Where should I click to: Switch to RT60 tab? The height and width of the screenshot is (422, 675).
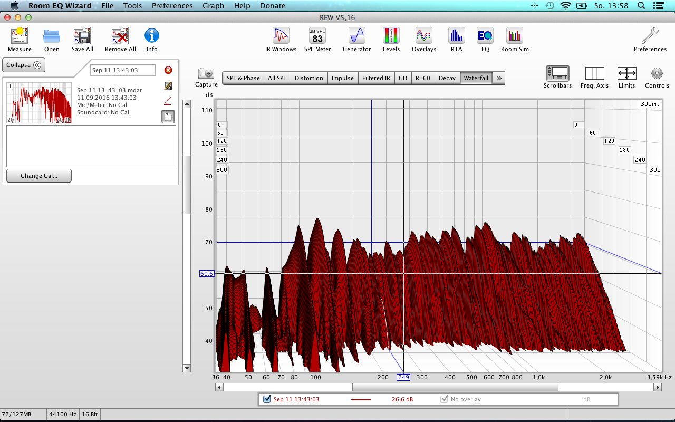[423, 78]
